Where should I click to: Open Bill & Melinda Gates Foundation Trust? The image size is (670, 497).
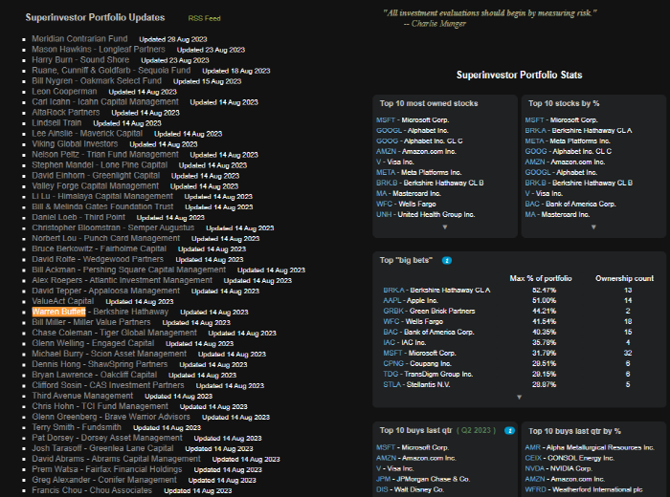tap(102, 206)
